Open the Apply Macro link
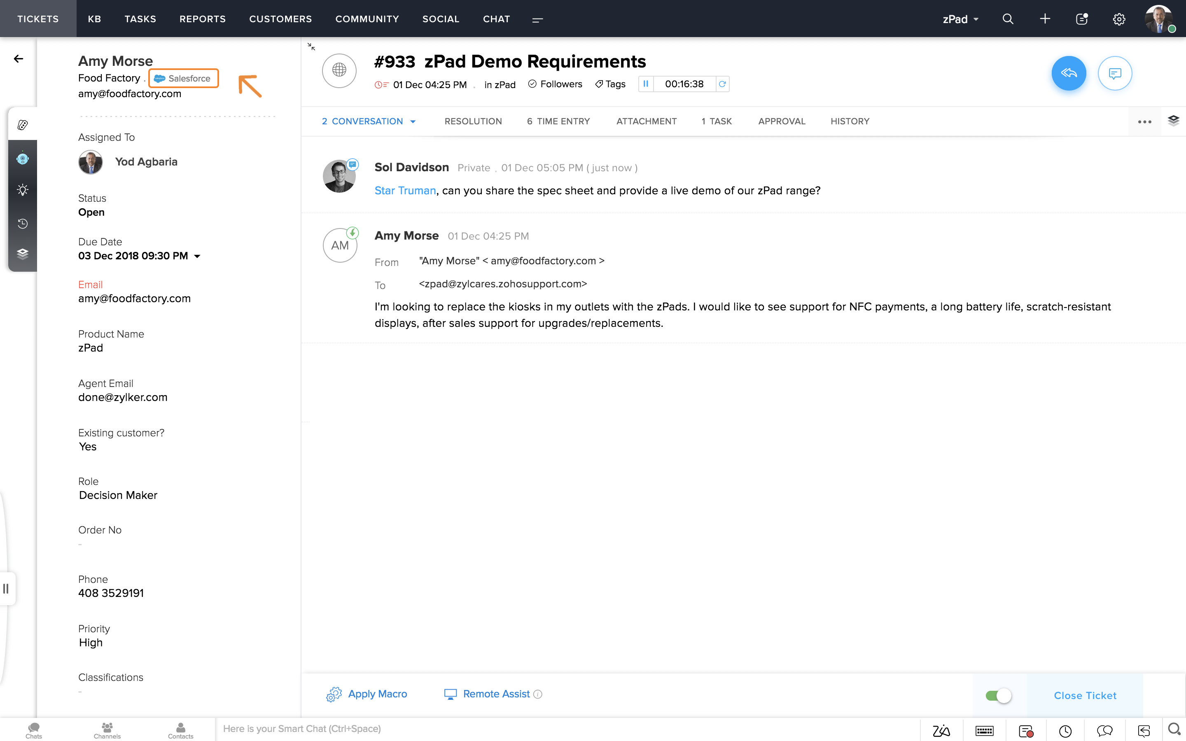 click(x=377, y=694)
